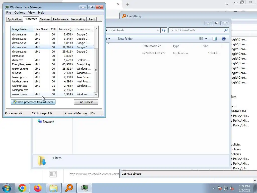The height and width of the screenshot is (193, 257).
Task: Switch to the Services tab
Action: coord(45,19)
